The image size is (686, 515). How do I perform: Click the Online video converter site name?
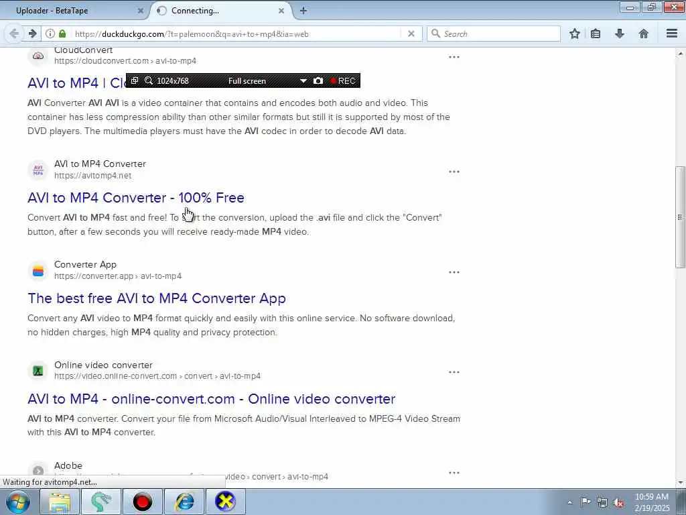[x=103, y=365]
